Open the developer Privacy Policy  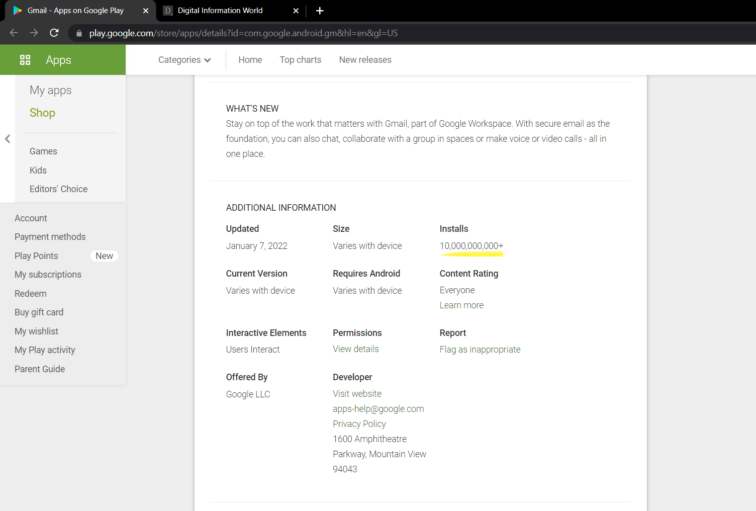pos(359,424)
